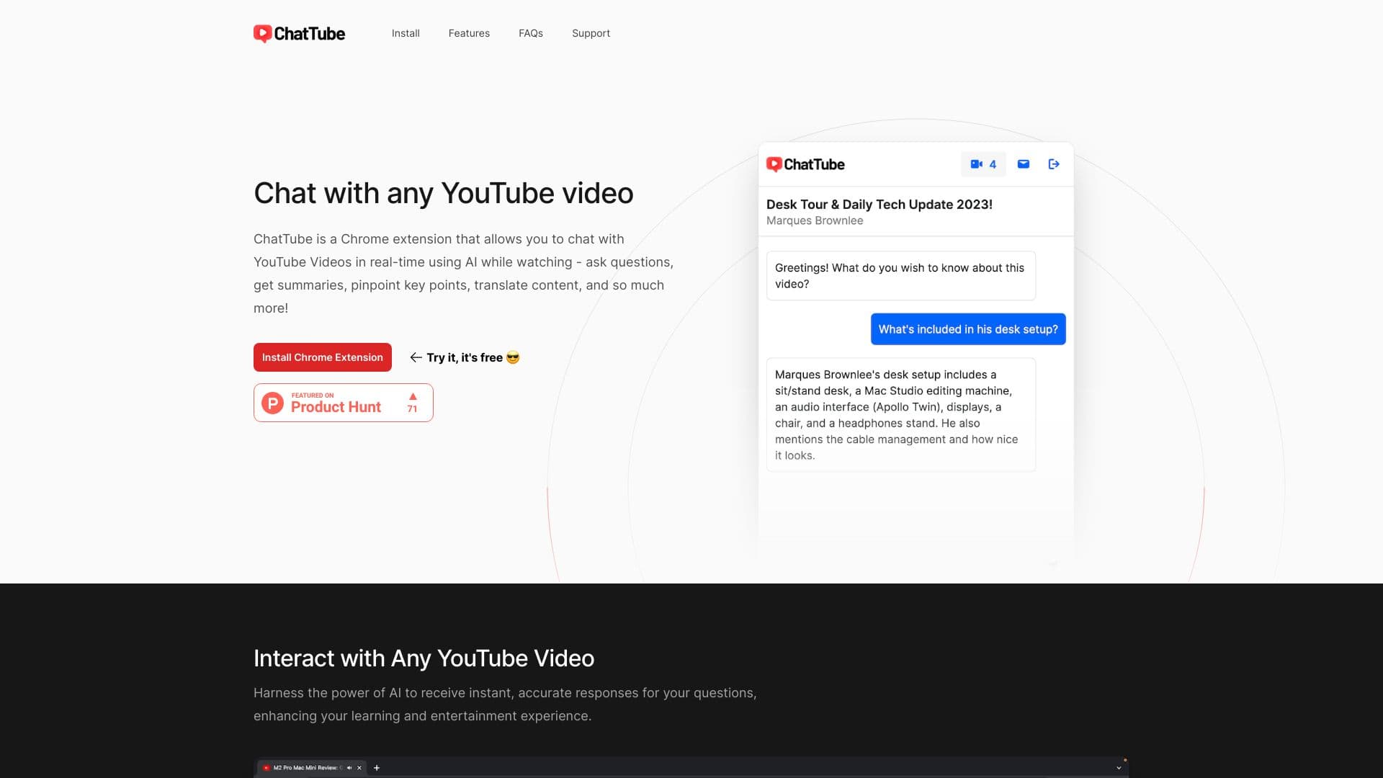Screen dimensions: 1383x778
Task: Open the FAQs section
Action: point(530,33)
